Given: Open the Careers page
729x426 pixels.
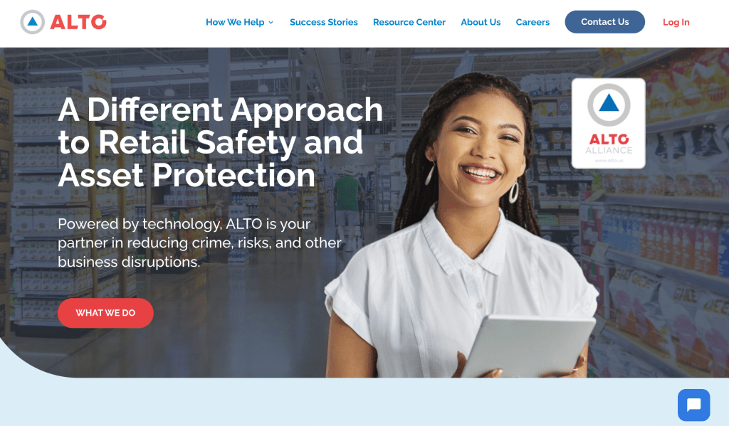Looking at the screenshot, I should [533, 22].
